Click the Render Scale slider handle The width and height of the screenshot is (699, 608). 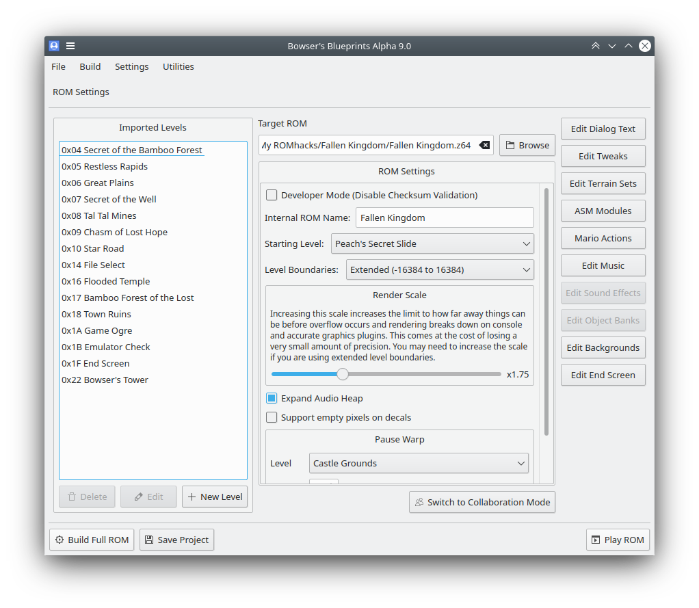point(343,374)
